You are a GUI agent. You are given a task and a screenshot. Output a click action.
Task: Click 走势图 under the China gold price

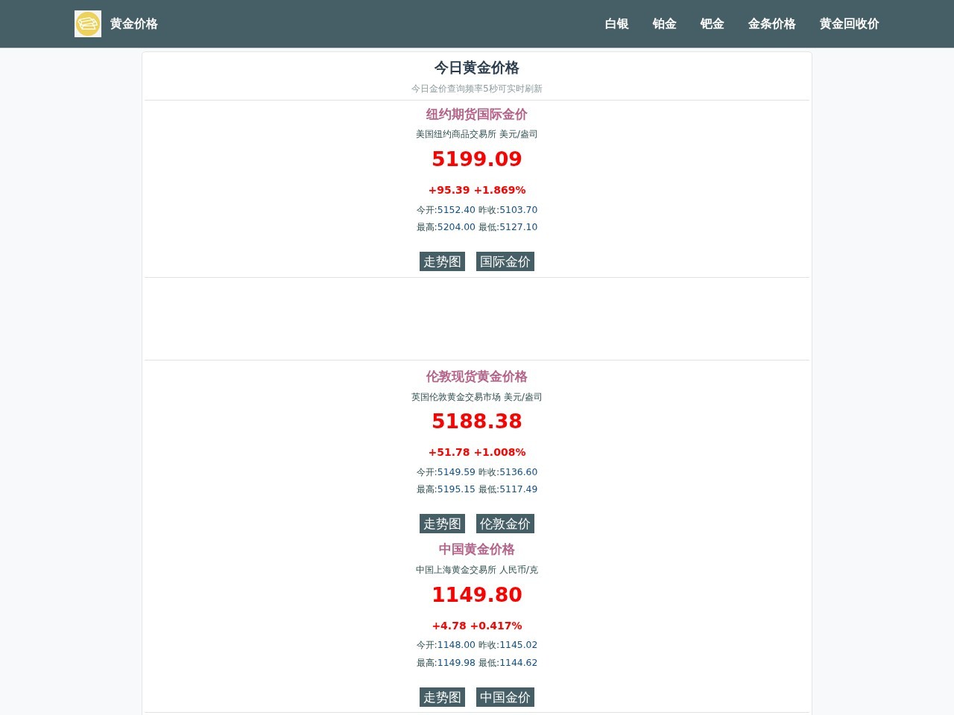click(x=441, y=697)
